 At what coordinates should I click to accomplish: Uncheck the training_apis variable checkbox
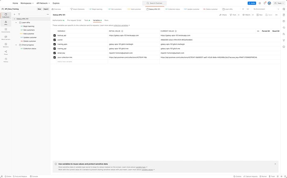(54, 44)
